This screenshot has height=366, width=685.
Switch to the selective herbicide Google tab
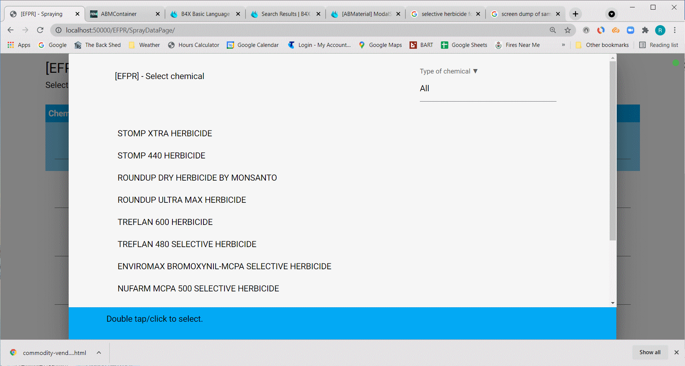[446, 14]
